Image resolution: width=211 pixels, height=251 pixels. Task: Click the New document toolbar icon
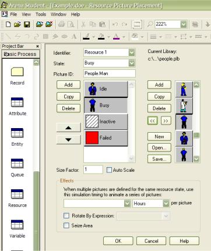tap(8, 24)
